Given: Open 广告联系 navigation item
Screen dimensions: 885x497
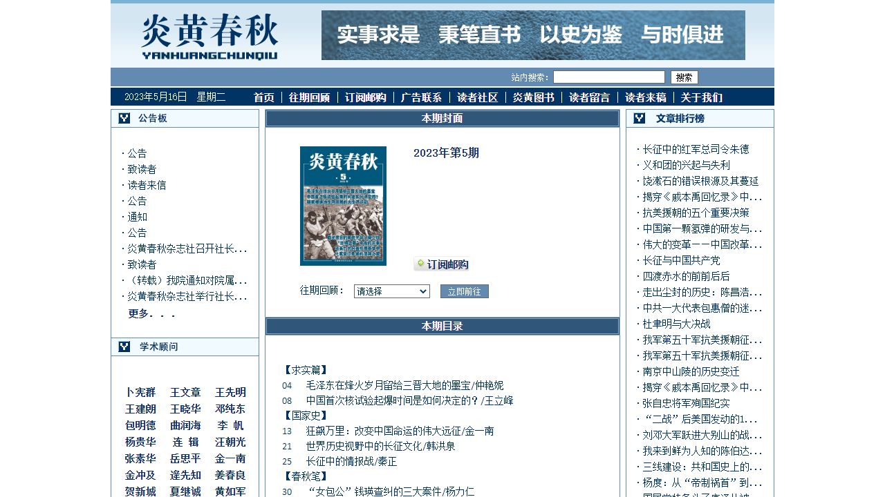Looking at the screenshot, I should click(422, 97).
